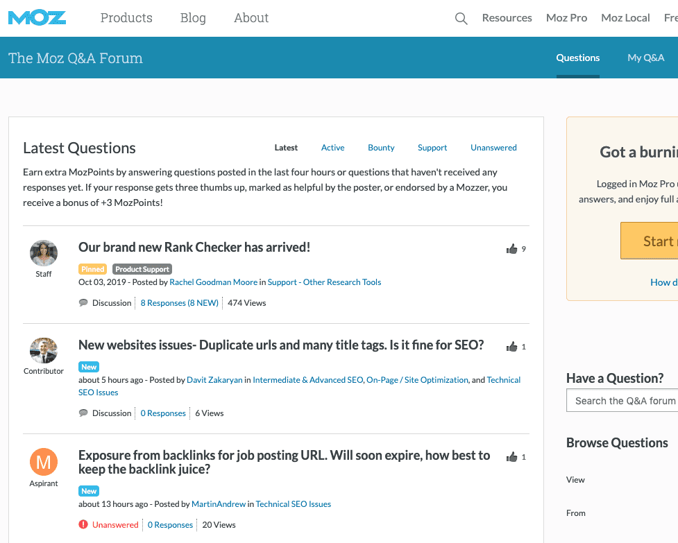Click the orange Start button
The width and height of the screenshot is (678, 543).
point(649,241)
